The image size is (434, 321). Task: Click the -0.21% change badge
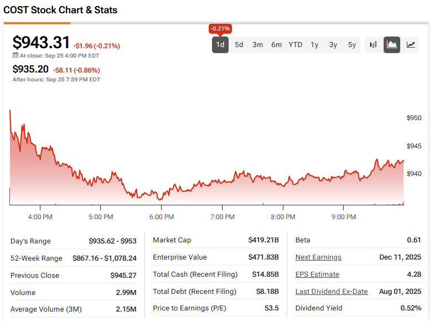pyautogui.click(x=220, y=28)
